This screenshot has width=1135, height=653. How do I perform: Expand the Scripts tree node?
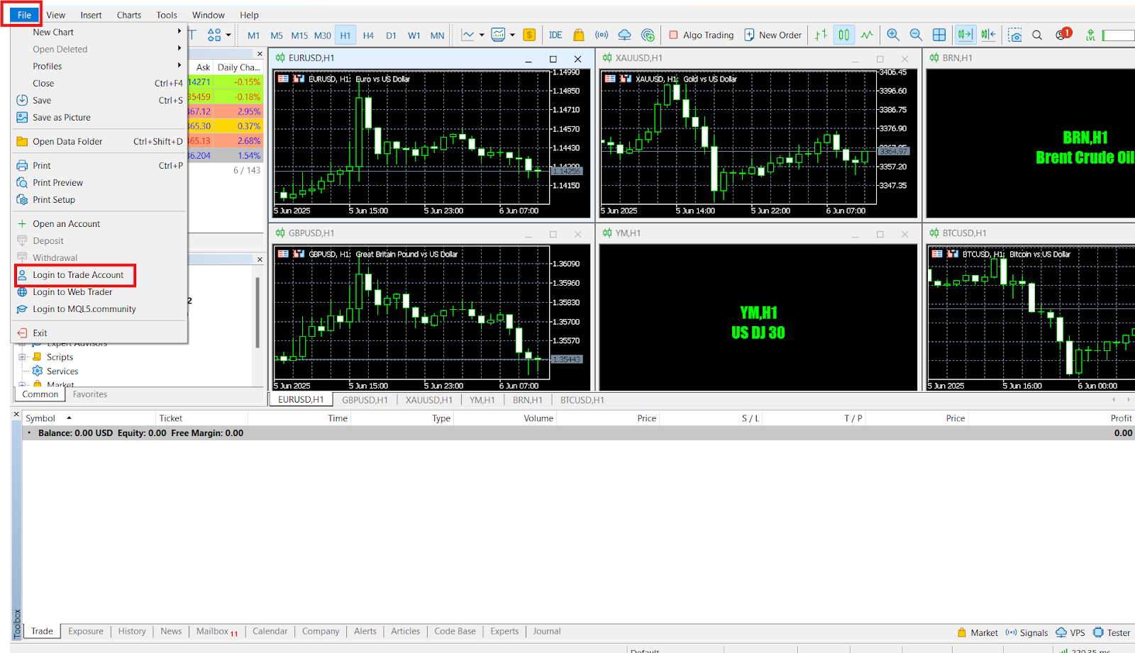tap(22, 357)
